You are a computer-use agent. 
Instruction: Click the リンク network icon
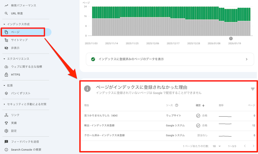[x=6, y=115]
